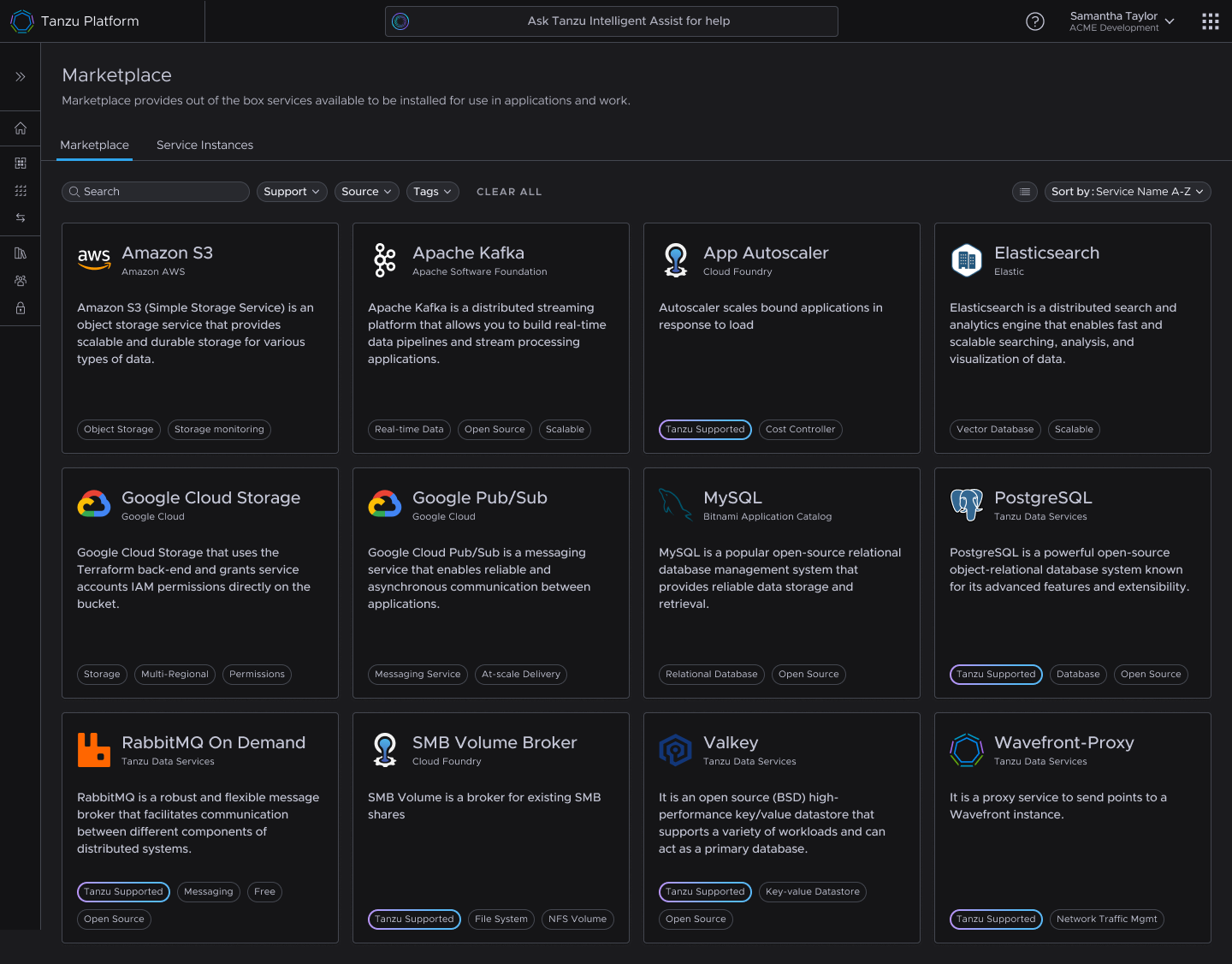Open the Support filter dropdown
Screen dimensions: 1232x964
point(292,192)
